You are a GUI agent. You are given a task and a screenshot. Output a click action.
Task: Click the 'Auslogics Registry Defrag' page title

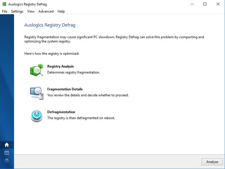50,25
